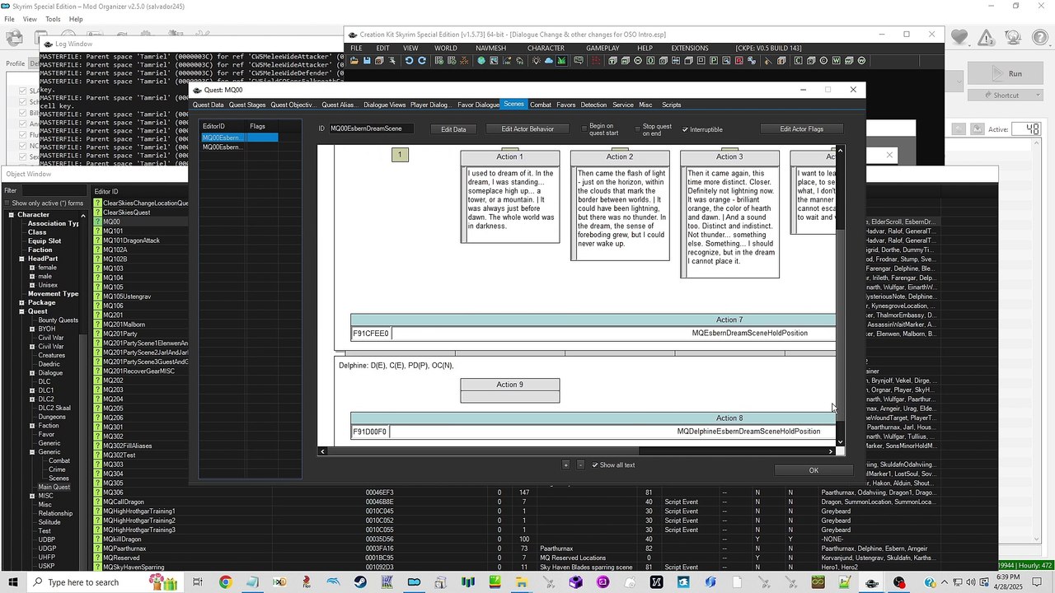Click the boxed C icon in toolbar
The width and height of the screenshot is (1055, 593).
798,61
